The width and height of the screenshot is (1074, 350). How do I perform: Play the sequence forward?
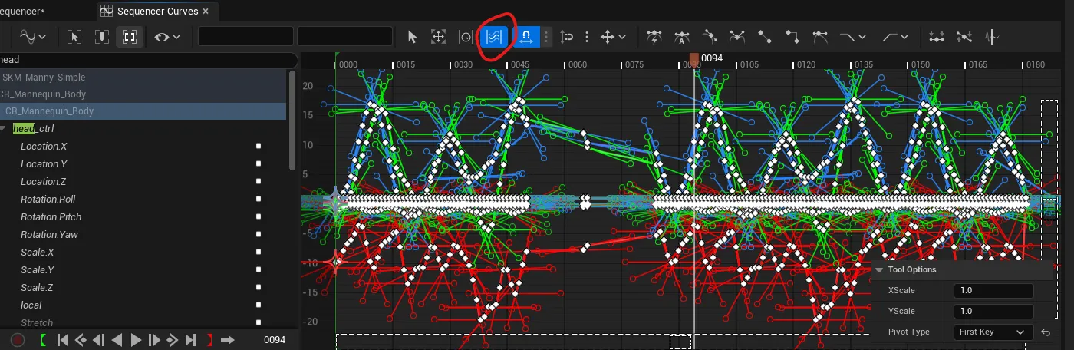click(136, 340)
